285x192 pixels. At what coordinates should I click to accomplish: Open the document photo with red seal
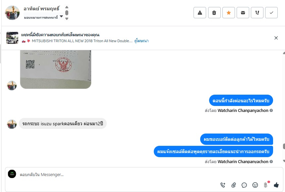(56, 69)
